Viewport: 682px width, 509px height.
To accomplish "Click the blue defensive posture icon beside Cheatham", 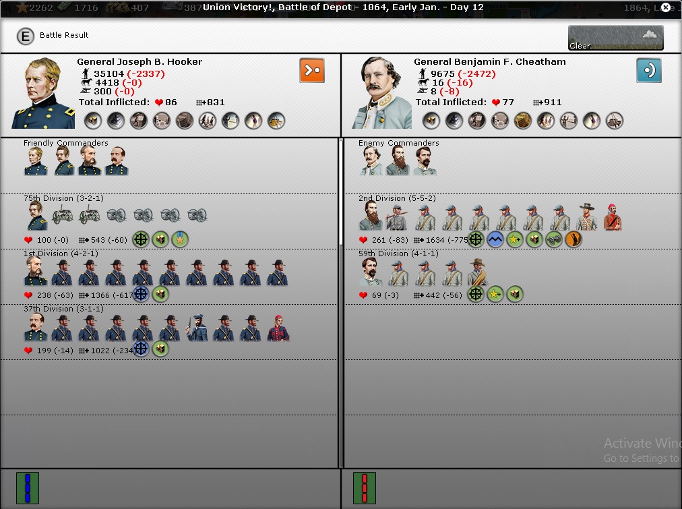I will pos(648,70).
